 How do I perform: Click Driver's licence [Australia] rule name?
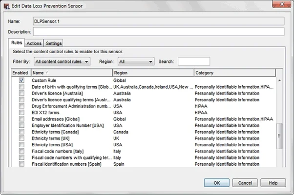point(57,93)
